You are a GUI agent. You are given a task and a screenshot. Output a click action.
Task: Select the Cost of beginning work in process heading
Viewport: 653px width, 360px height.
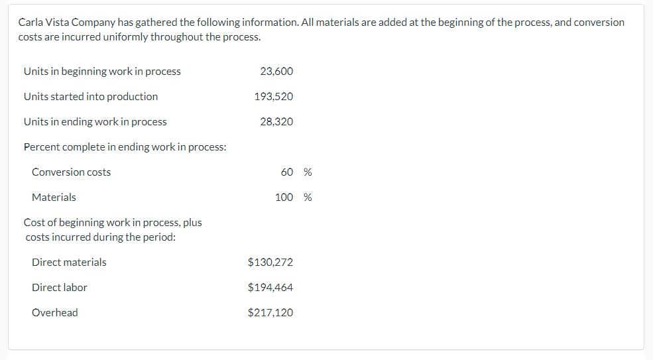tap(113, 229)
